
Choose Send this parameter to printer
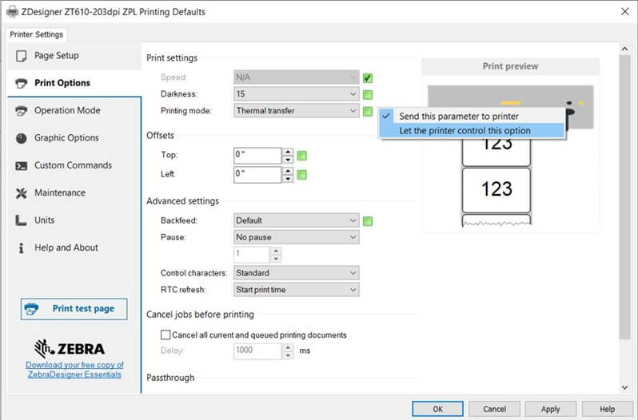click(472, 116)
